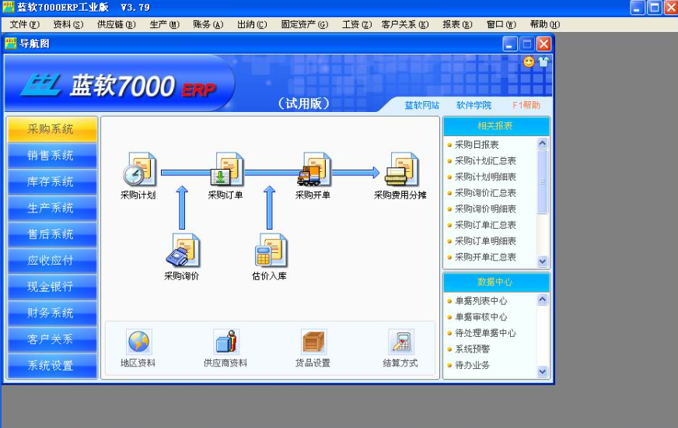Switch to 库存系统 module
678x428 pixels.
coord(52,182)
